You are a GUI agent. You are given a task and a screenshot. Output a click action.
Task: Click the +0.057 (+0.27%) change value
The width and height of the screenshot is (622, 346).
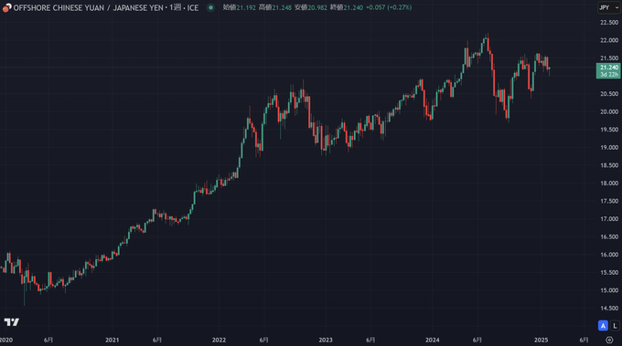[389, 7]
